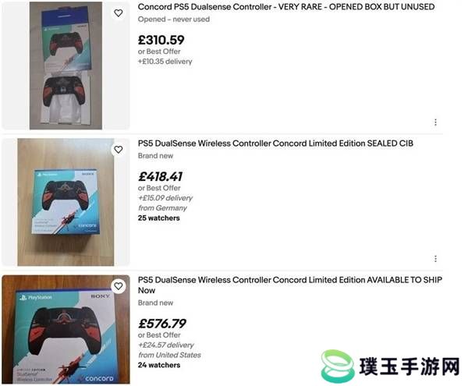Click the 24 watchers label
Screen dimensions: 468x386
tap(159, 365)
